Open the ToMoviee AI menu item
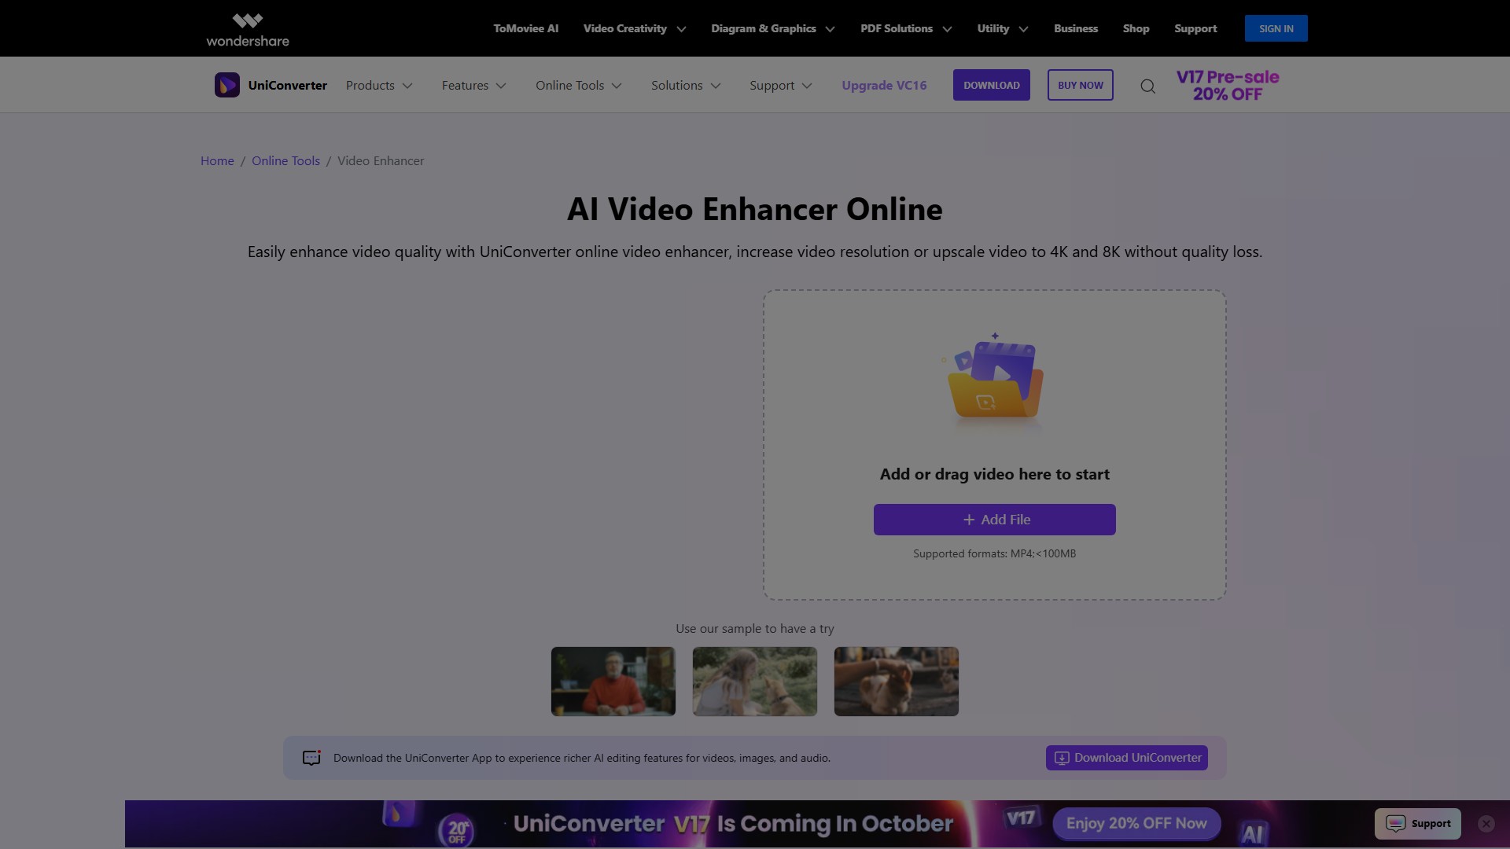Viewport: 1510px width, 849px height. (525, 28)
